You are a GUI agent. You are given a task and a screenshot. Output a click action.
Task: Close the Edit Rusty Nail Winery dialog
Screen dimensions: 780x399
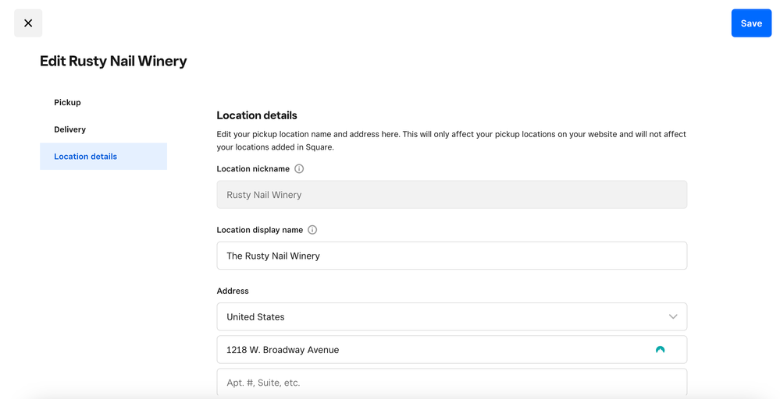(28, 23)
